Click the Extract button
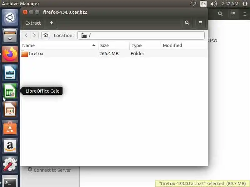The width and height of the screenshot is (250, 187). 33,23
